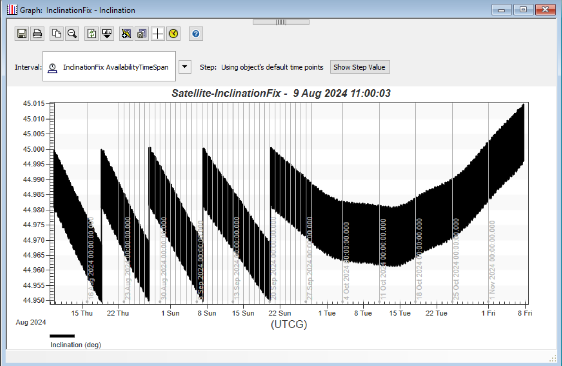562x366 pixels.
Task: Minimize the Graph window
Action: point(501,10)
